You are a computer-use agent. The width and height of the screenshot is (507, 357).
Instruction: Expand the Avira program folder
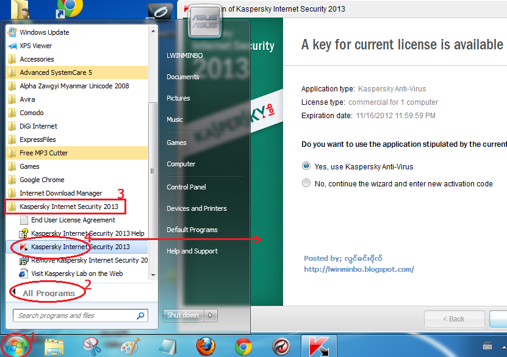click(x=77, y=99)
